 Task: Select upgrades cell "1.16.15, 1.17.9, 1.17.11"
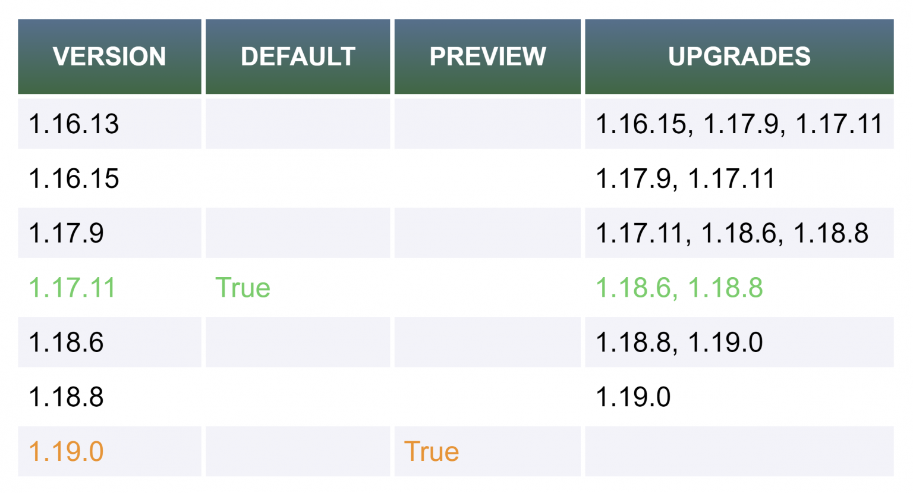pos(739,124)
